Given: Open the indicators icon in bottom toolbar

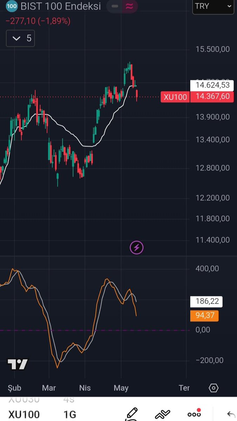Looking at the screenshot, I should (162, 414).
